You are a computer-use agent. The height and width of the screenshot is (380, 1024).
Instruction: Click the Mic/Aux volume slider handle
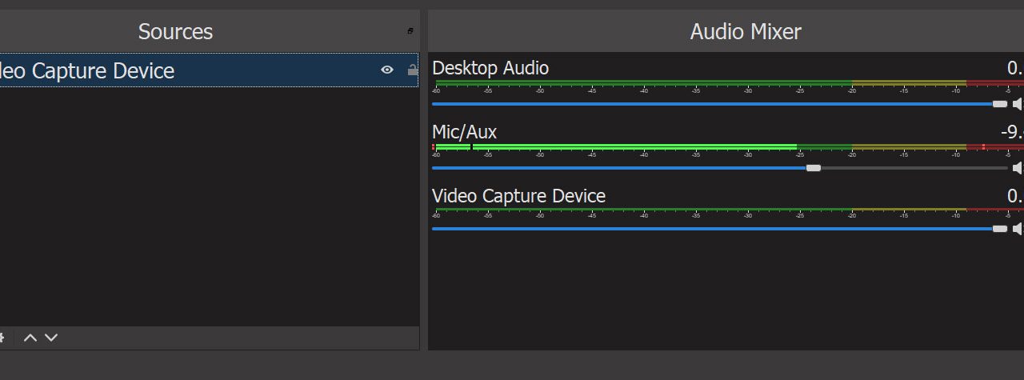(813, 168)
